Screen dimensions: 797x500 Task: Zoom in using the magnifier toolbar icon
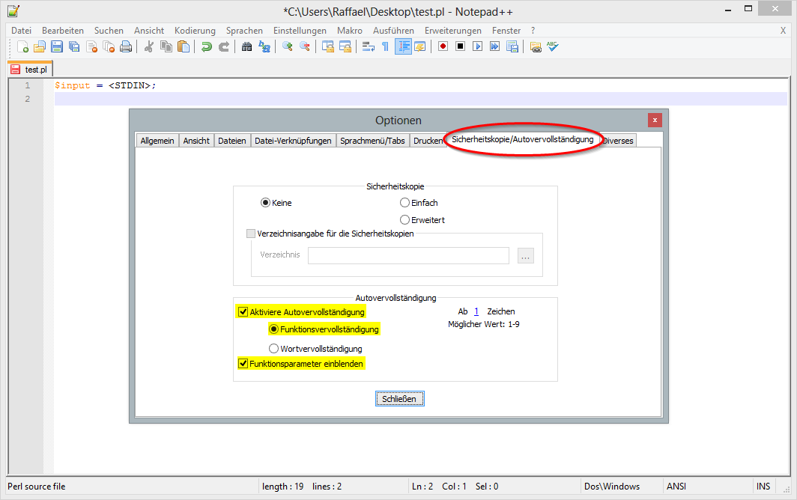coord(289,46)
